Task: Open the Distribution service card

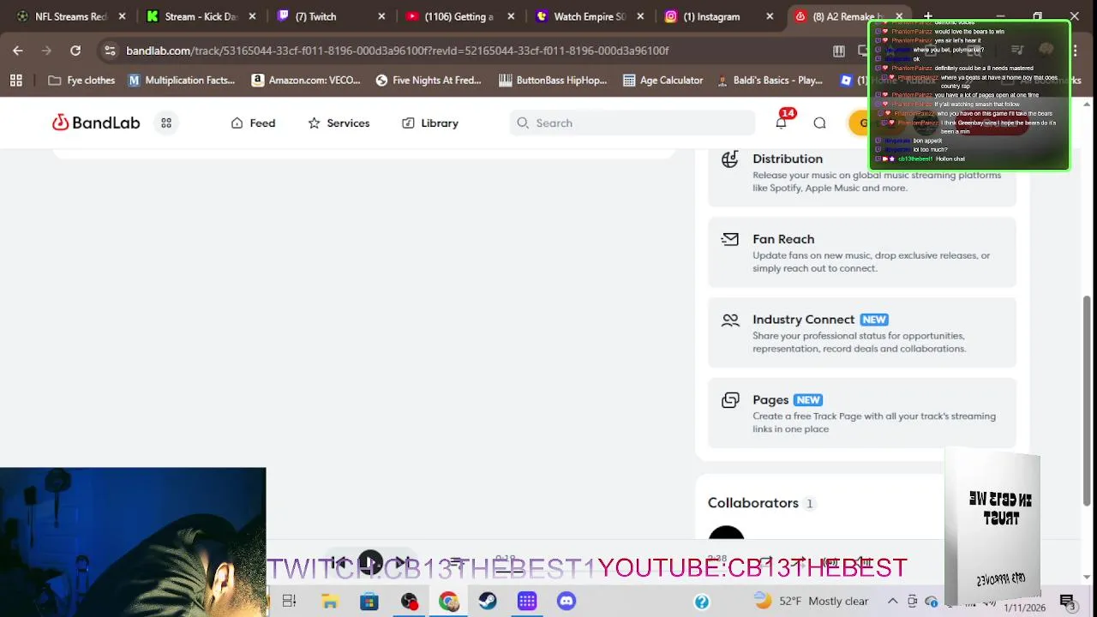Action: [x=861, y=176]
